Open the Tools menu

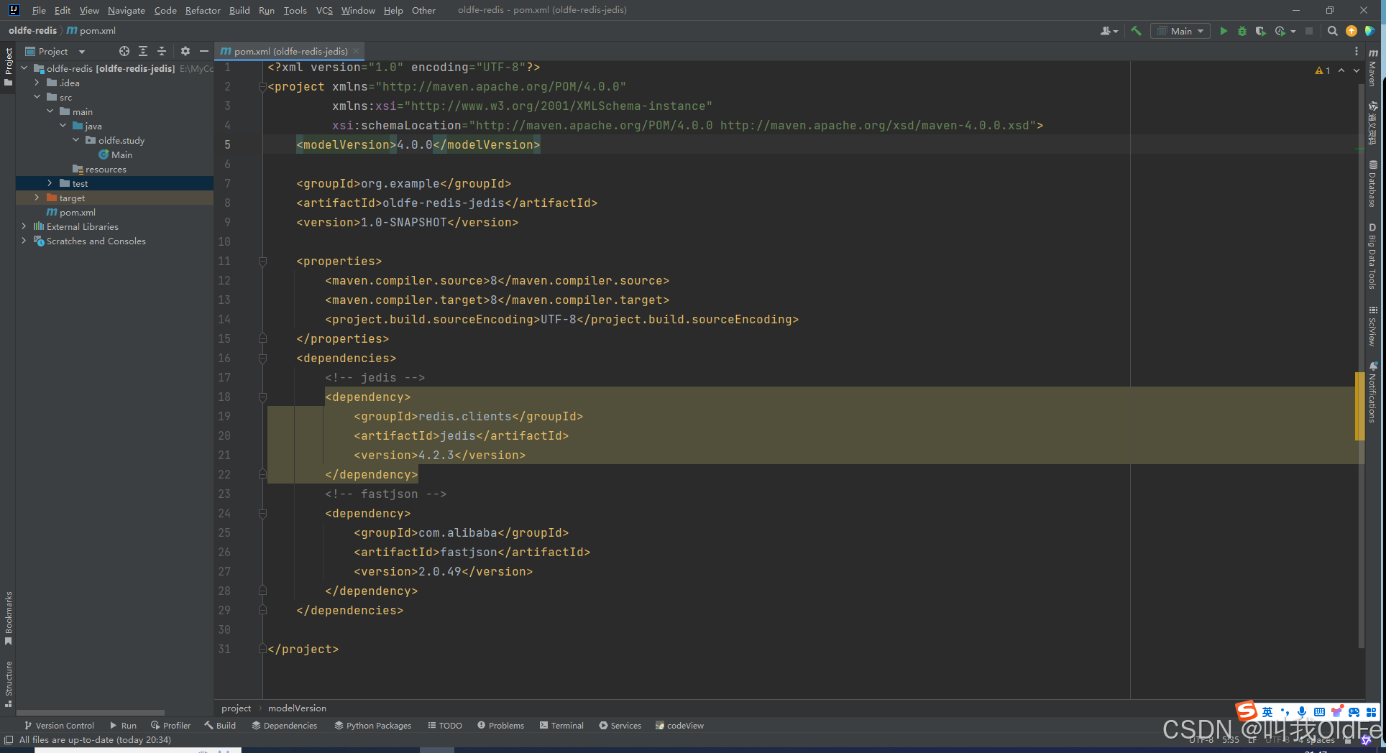295,10
